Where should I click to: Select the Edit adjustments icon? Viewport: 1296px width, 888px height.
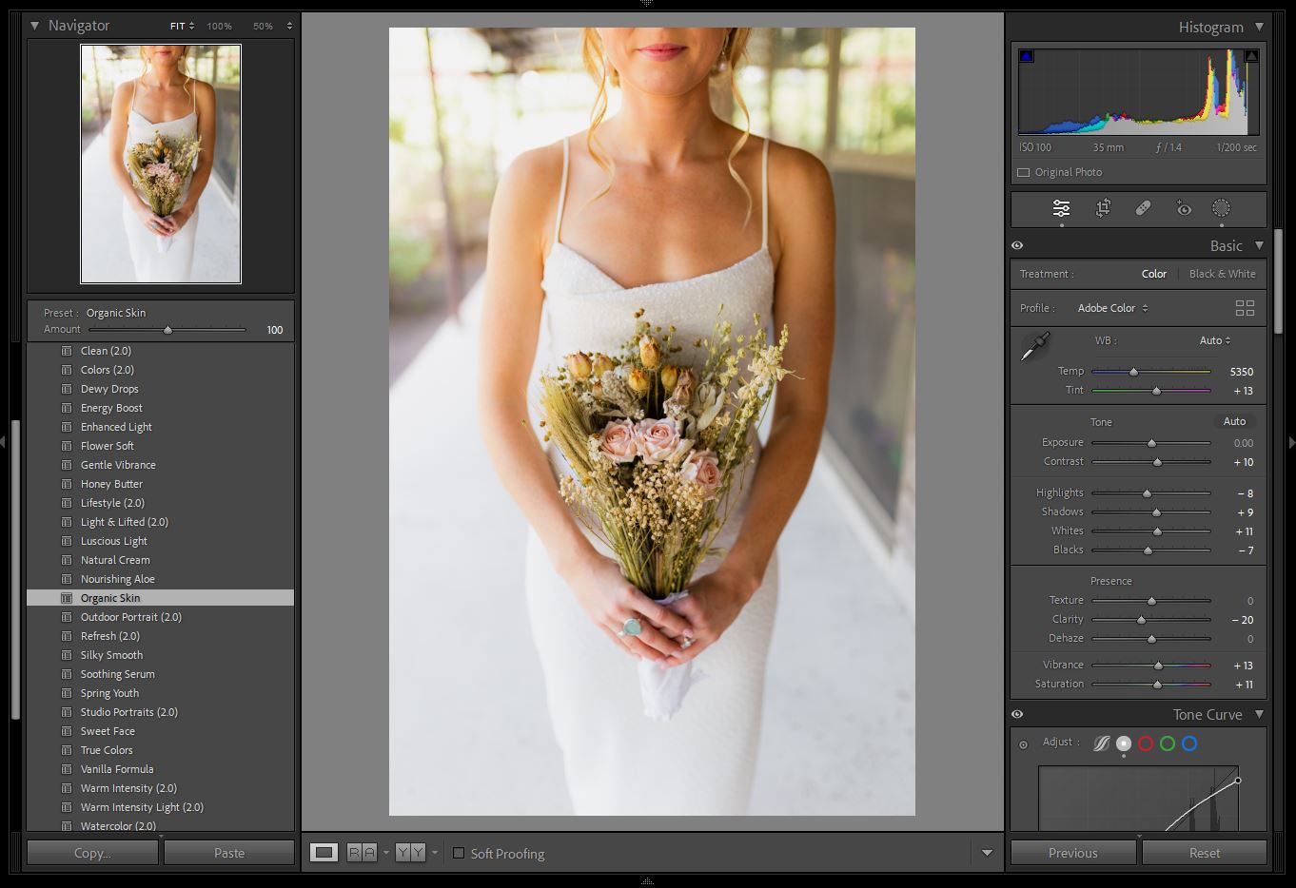(1062, 207)
